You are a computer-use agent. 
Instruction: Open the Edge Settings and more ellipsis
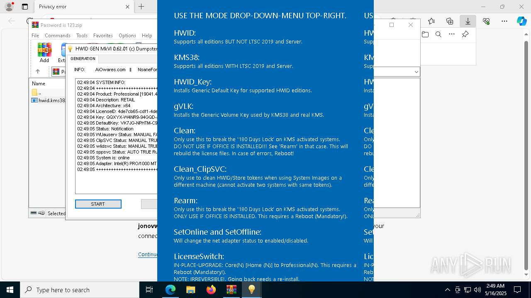(504, 21)
